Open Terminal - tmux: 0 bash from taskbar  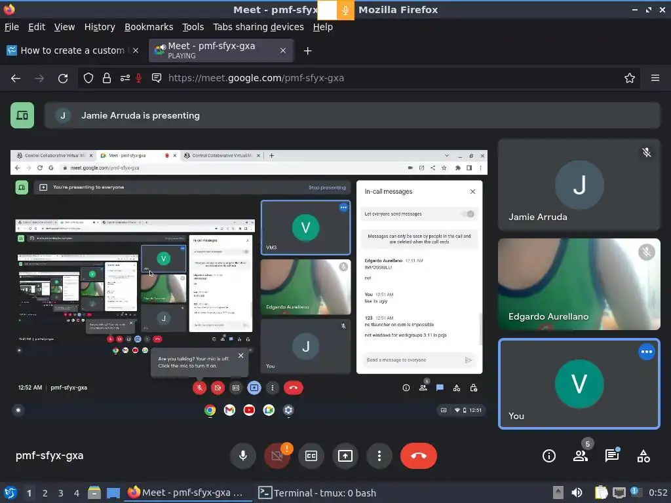pyautogui.click(x=318, y=493)
